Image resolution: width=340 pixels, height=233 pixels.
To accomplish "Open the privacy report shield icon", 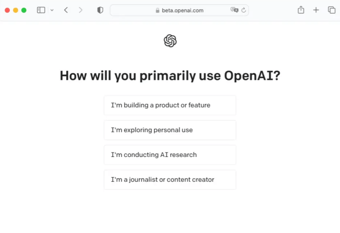I will pyautogui.click(x=100, y=10).
